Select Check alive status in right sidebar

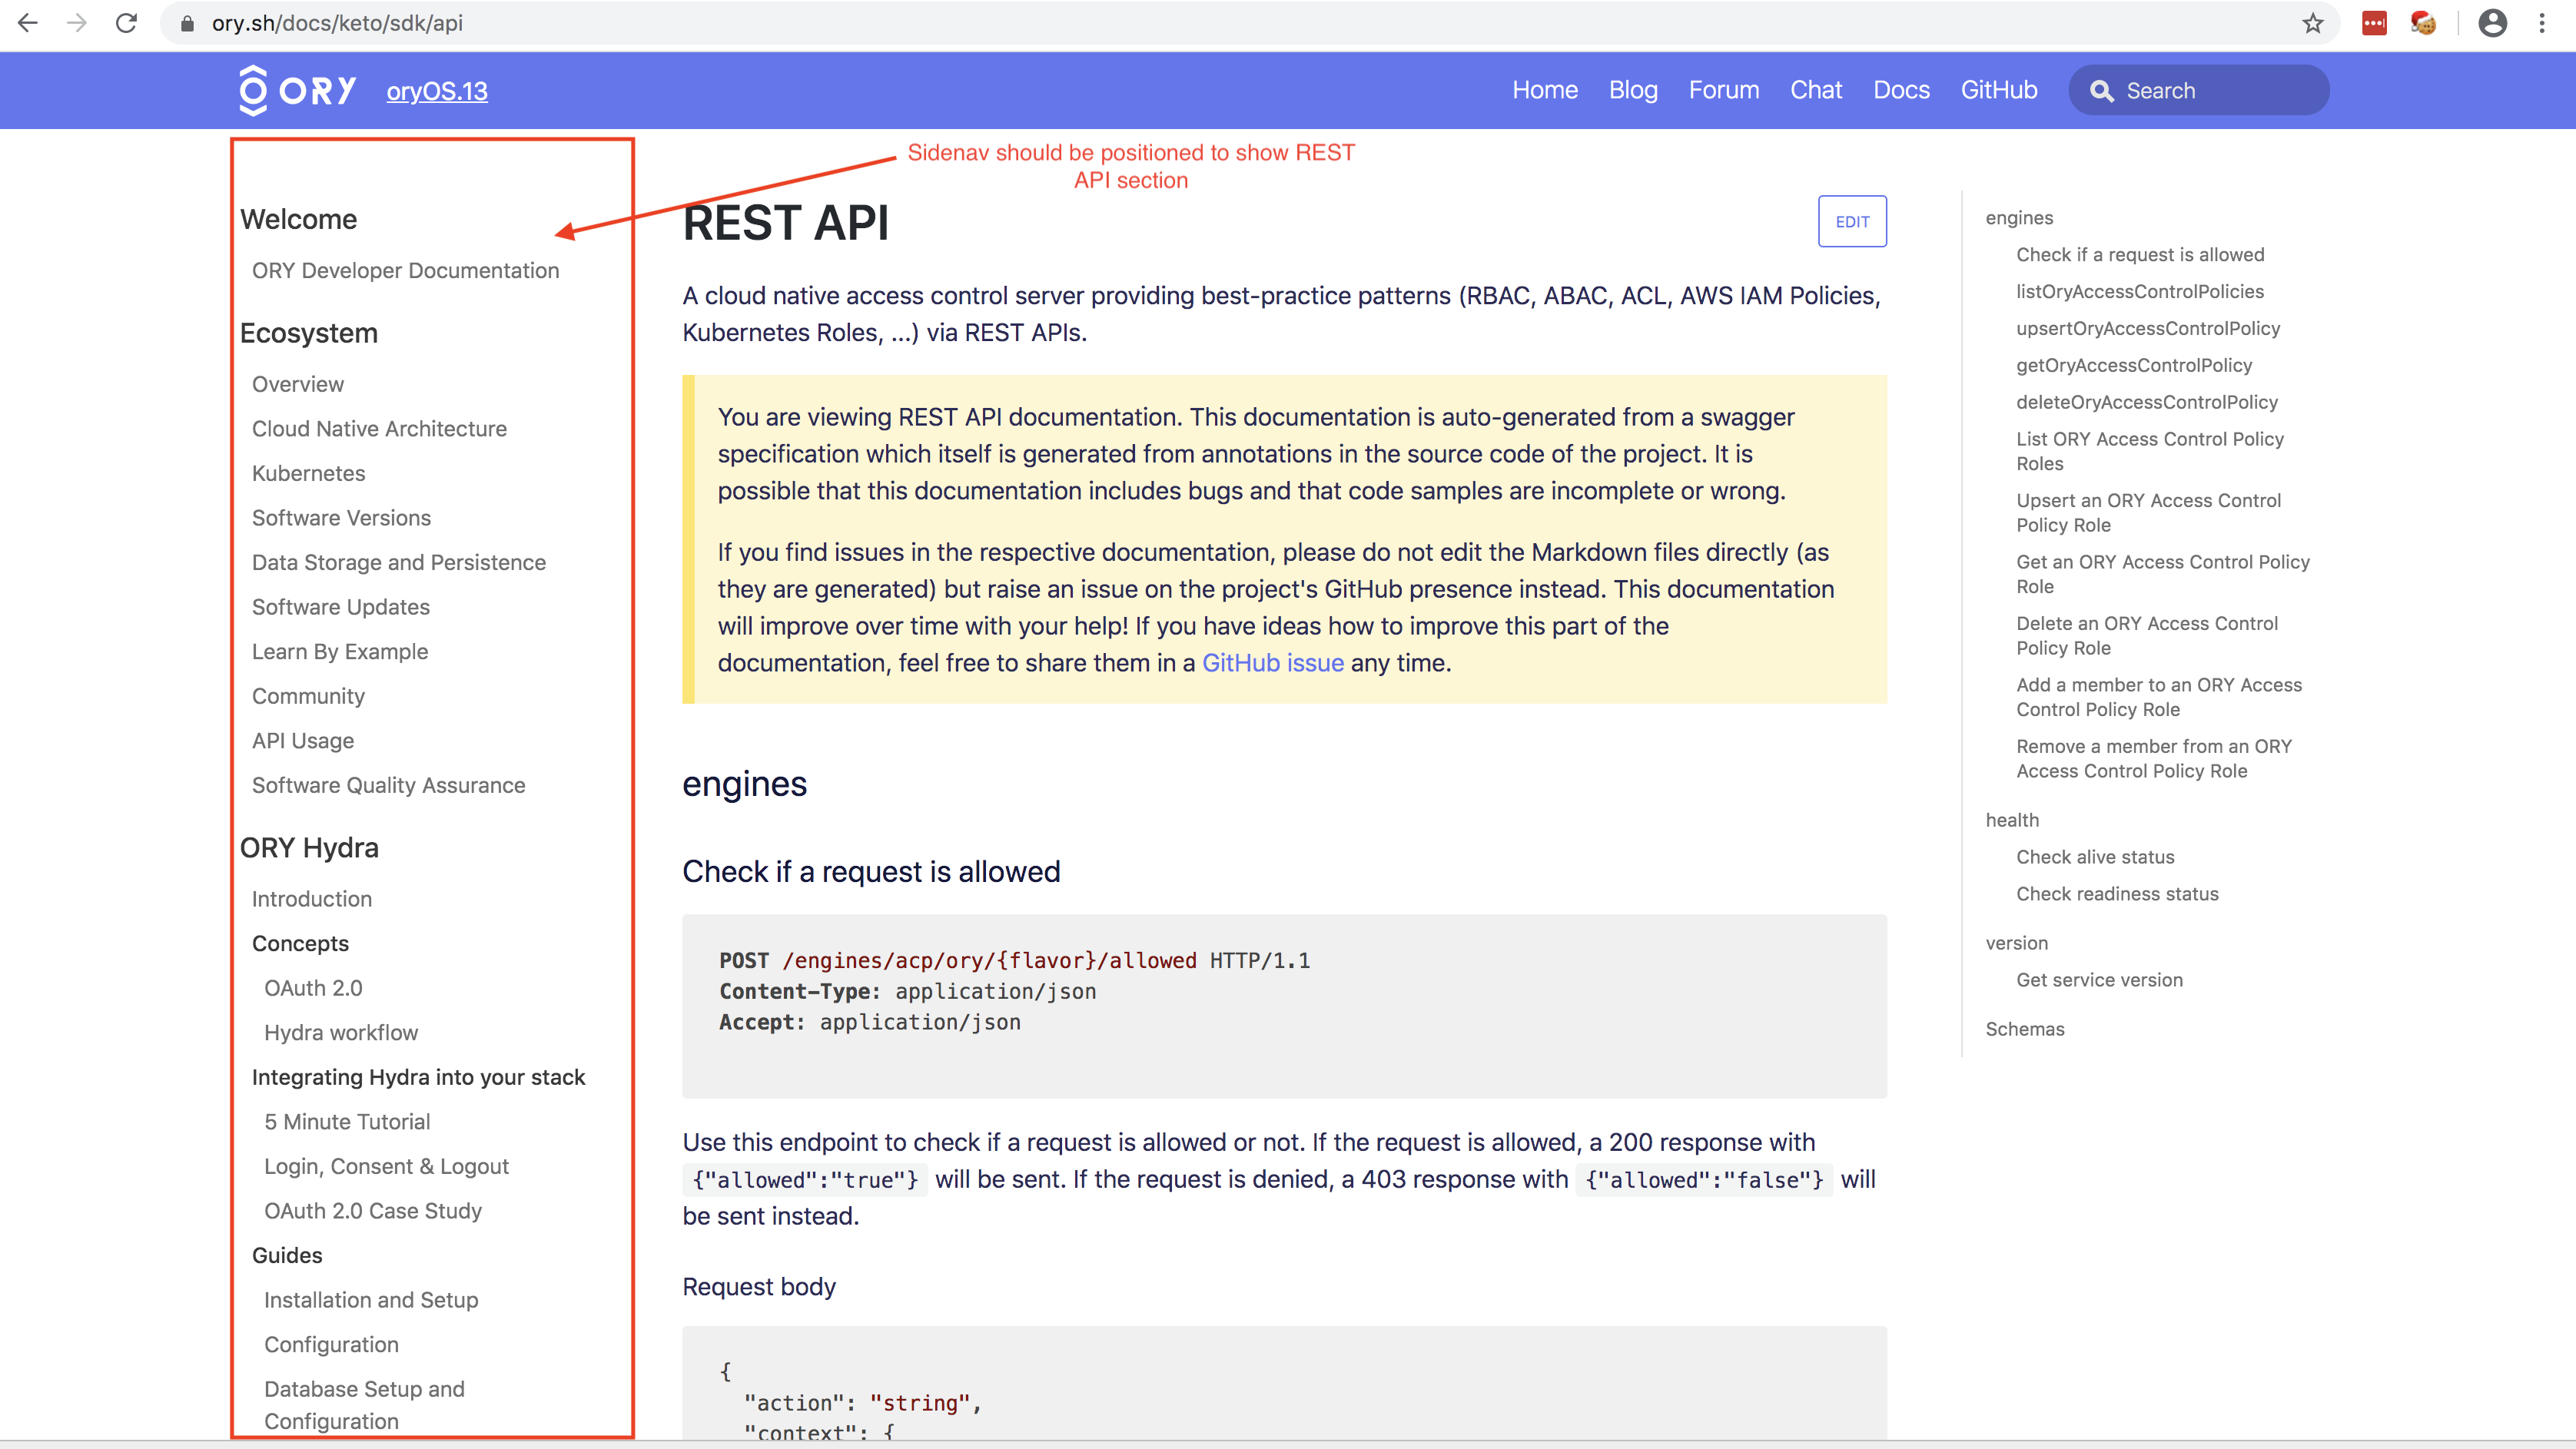point(2095,856)
